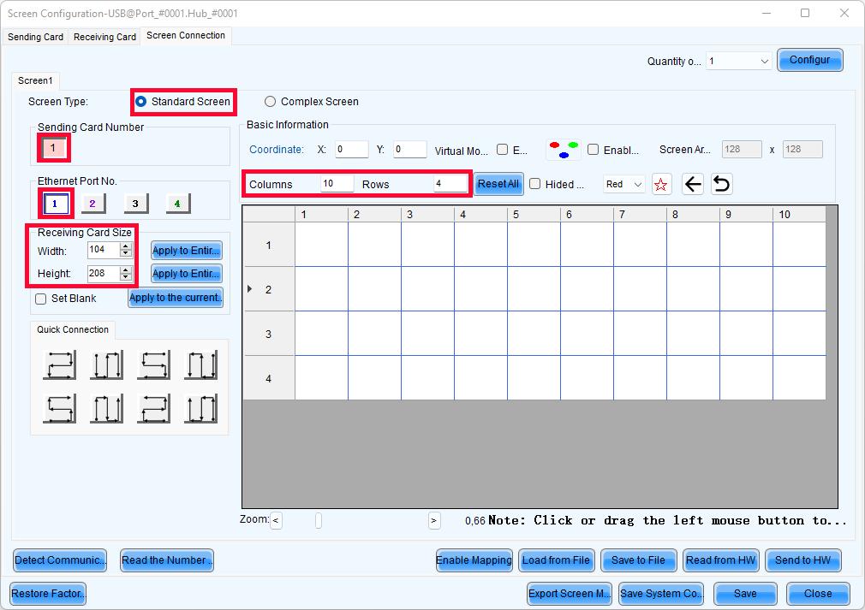Viewport: 865px width, 610px height.
Task: Select grid row header 3
Action: pos(269,334)
